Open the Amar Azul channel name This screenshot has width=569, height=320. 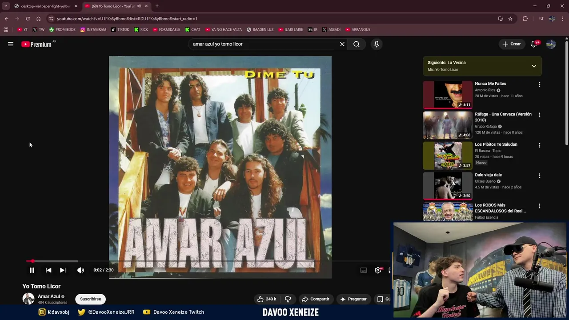click(x=49, y=296)
